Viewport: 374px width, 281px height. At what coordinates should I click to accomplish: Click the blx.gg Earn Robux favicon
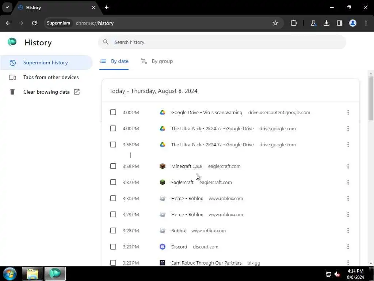click(x=163, y=263)
